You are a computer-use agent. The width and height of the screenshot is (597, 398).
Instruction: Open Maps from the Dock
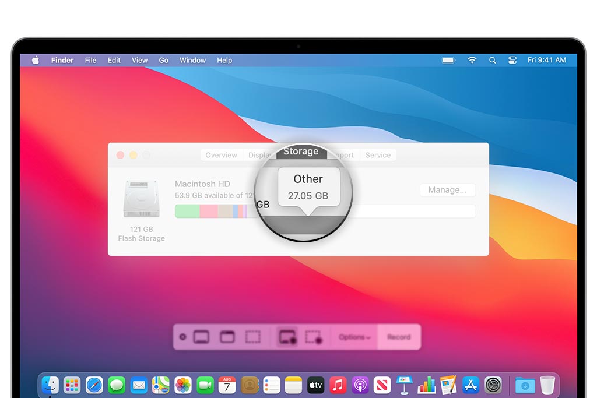point(161,385)
